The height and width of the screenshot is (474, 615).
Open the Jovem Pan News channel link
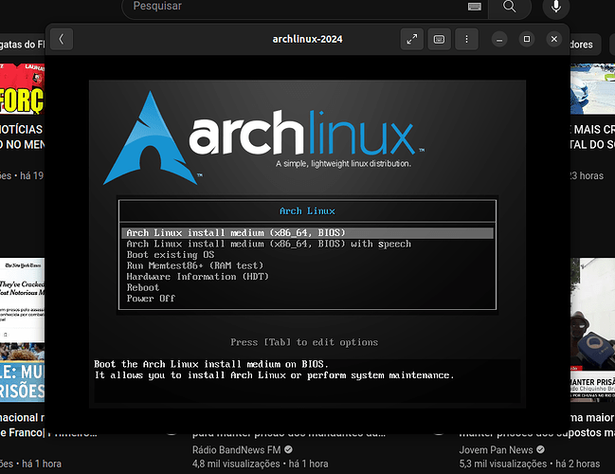pos(497,449)
